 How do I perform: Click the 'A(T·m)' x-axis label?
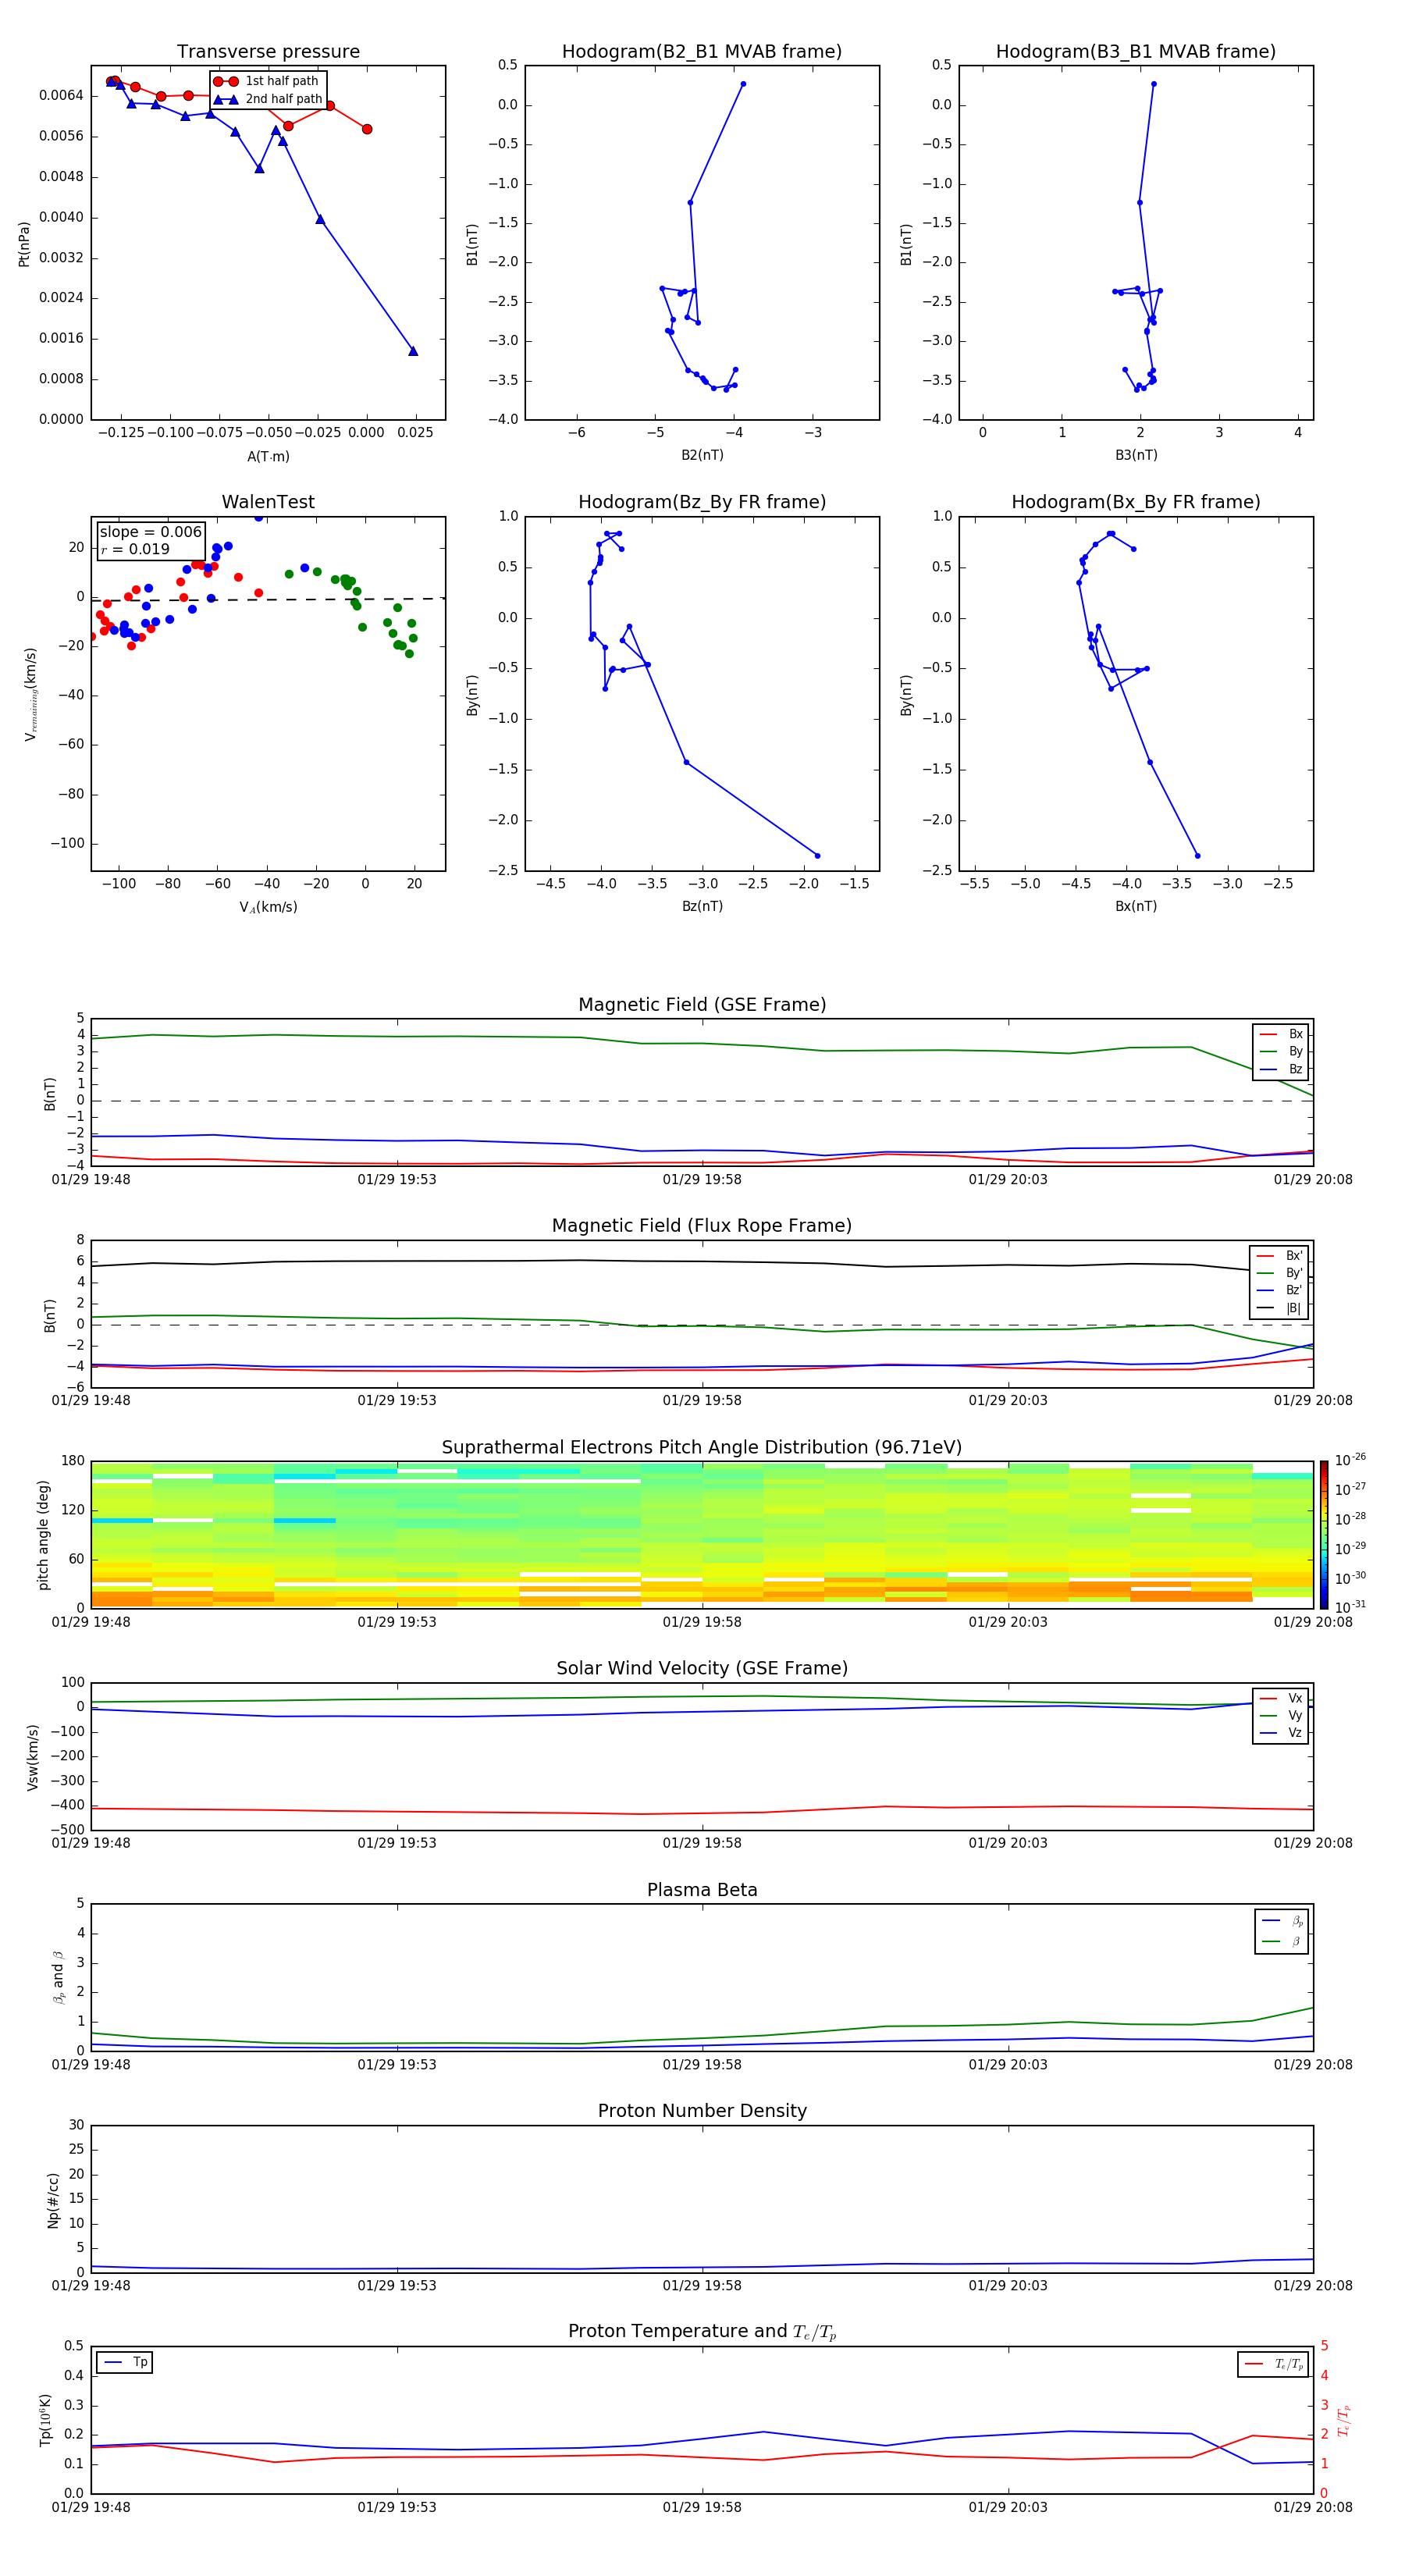coord(268,457)
